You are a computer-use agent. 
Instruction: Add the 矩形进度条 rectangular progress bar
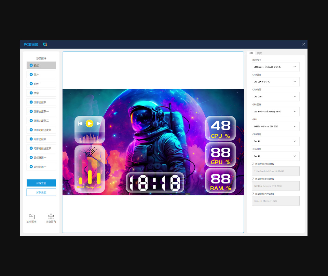point(41,139)
